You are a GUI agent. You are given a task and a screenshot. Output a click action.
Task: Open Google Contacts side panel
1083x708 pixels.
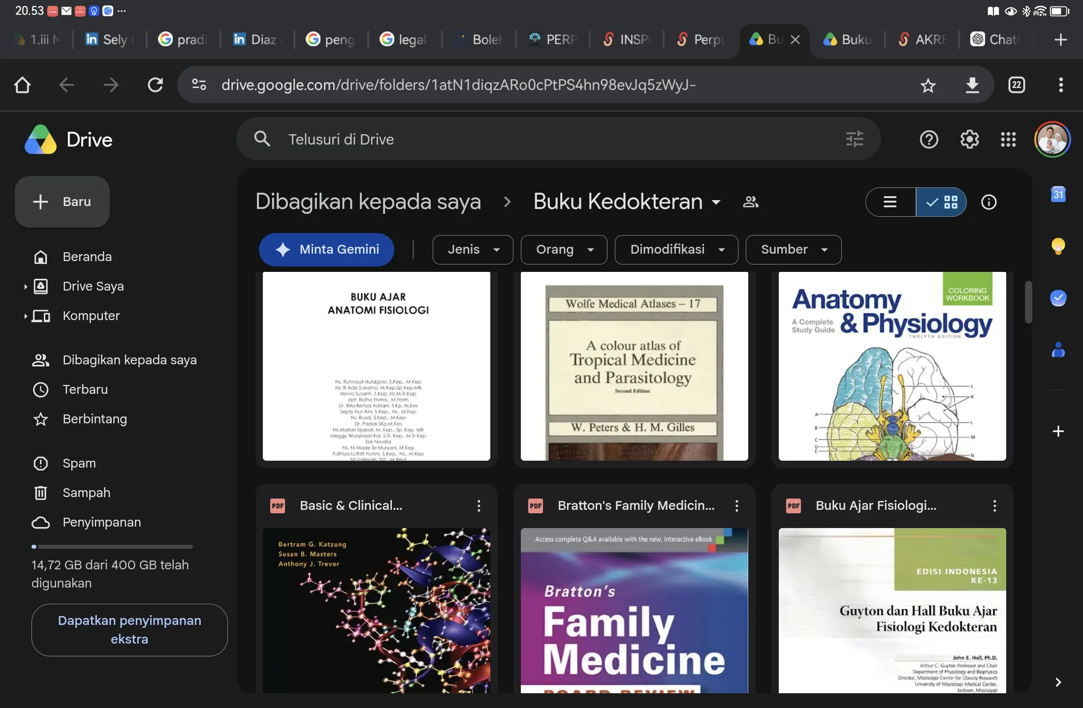click(x=1058, y=350)
